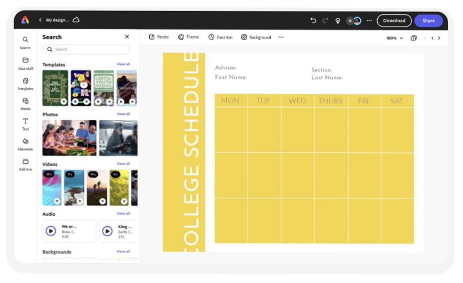Open the Background options
The width and height of the screenshot is (463, 283).
(256, 37)
